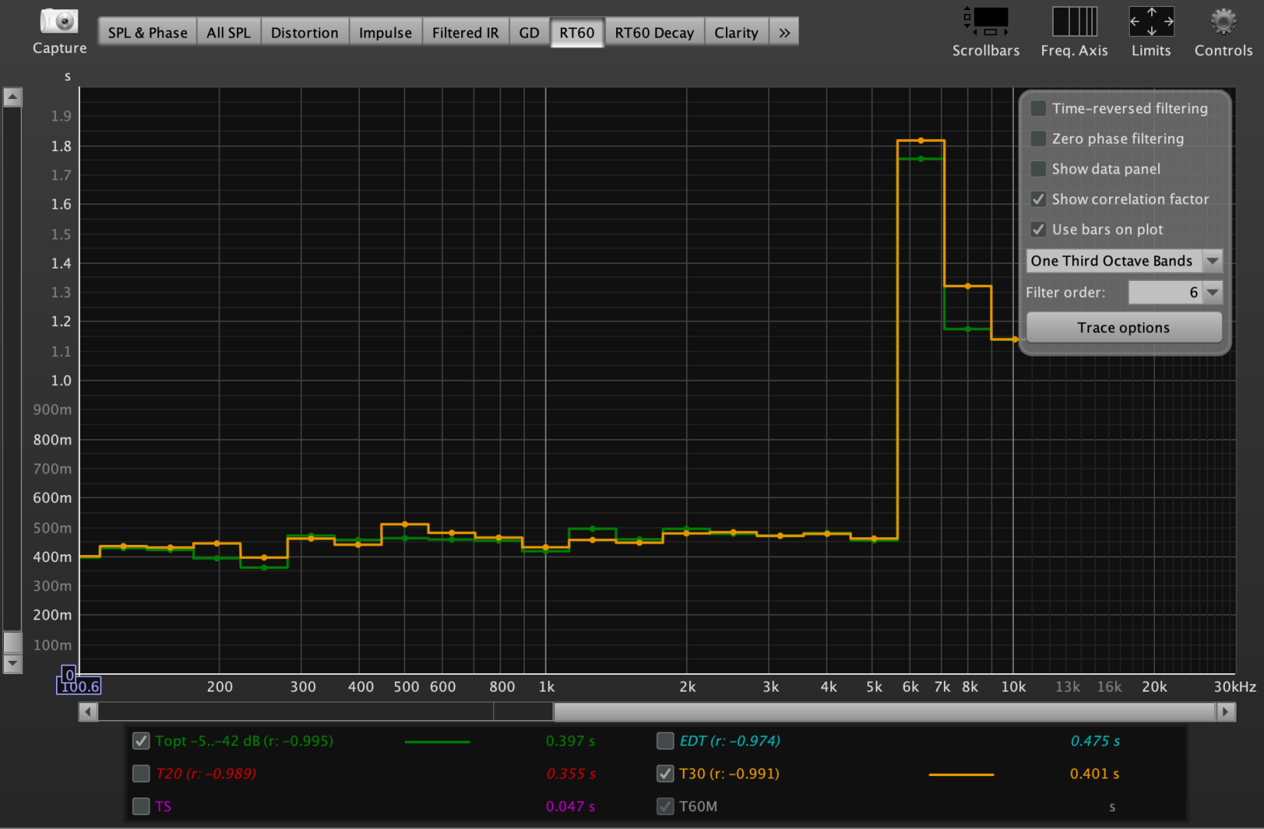Click the Capture camera icon

click(59, 21)
